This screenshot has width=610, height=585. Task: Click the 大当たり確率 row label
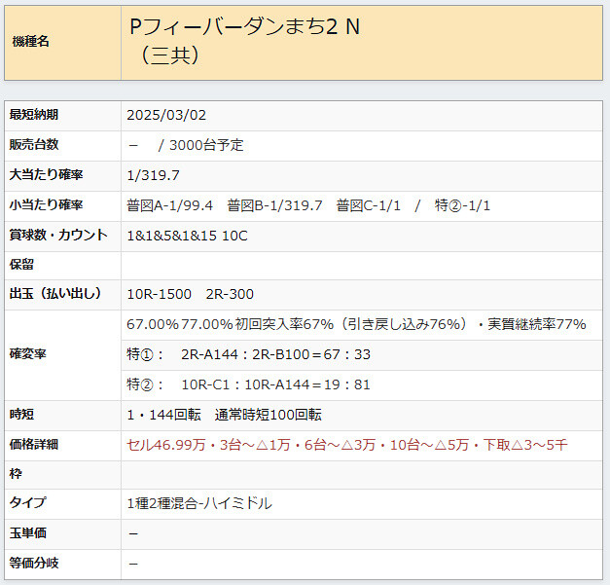point(46,175)
